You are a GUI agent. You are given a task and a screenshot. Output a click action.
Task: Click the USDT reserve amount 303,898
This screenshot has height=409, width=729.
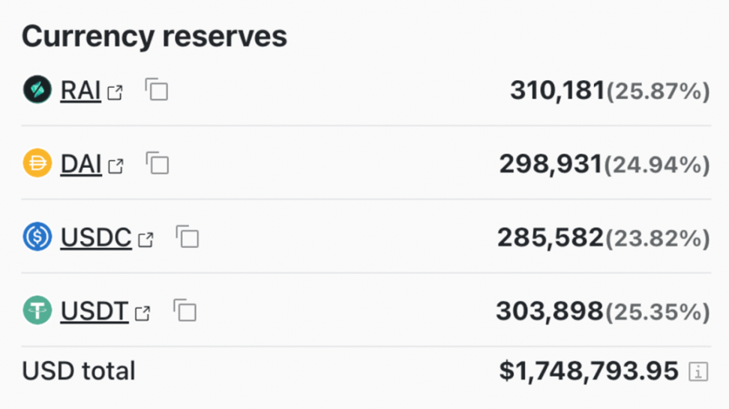pos(550,311)
